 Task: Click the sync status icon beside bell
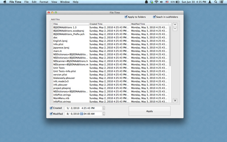pyautogui.click(x=152, y=2)
